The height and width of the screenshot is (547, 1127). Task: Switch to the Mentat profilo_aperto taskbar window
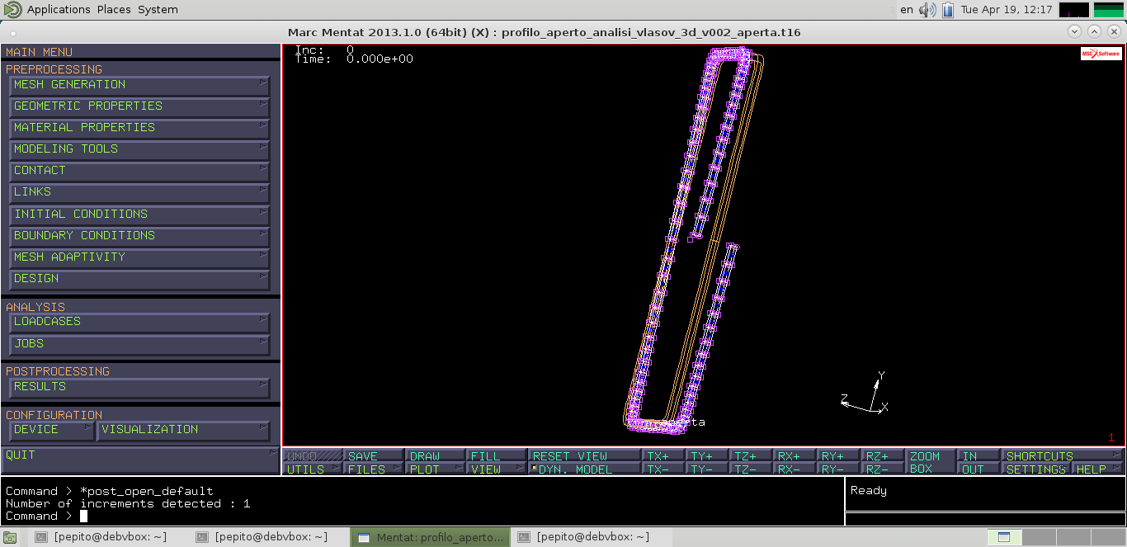point(431,537)
